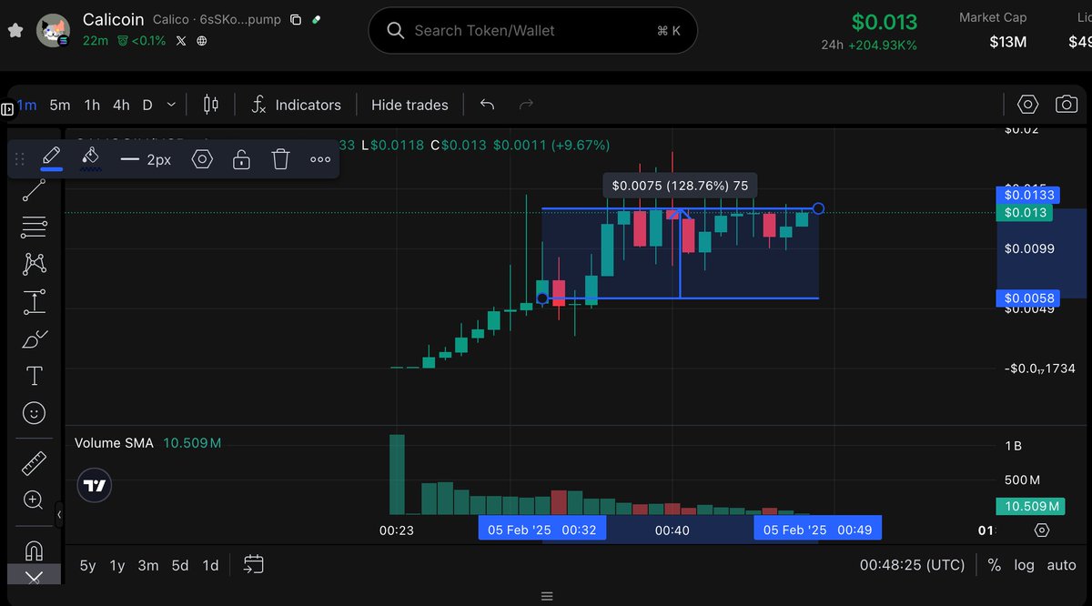Select the ruler measure tool
Viewport: 1092px width, 606px height.
pyautogui.click(x=34, y=464)
